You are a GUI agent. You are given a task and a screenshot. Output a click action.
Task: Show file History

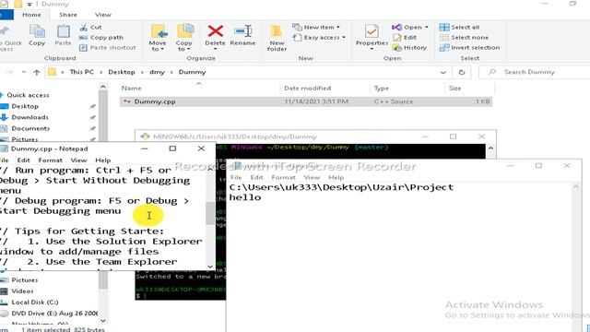[x=409, y=47]
